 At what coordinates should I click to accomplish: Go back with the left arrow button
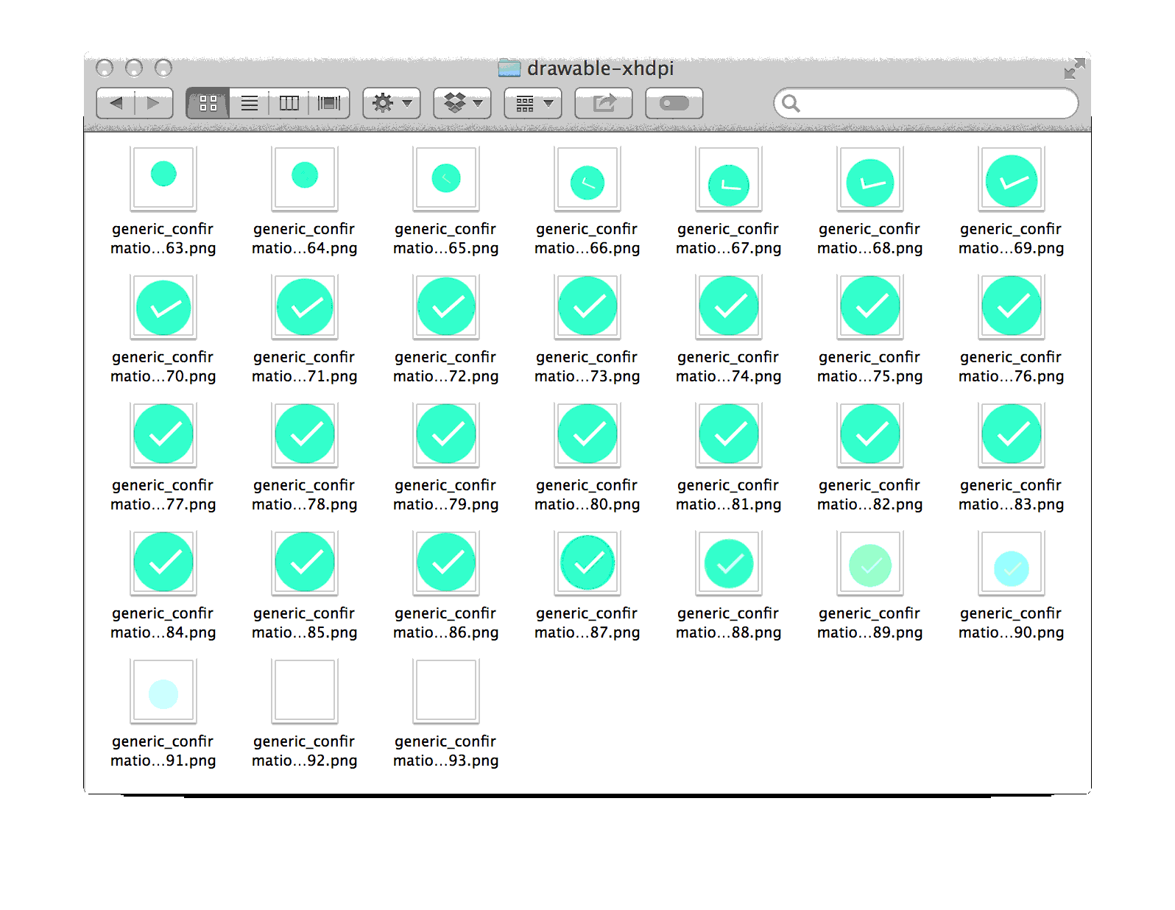pyautogui.click(x=116, y=103)
